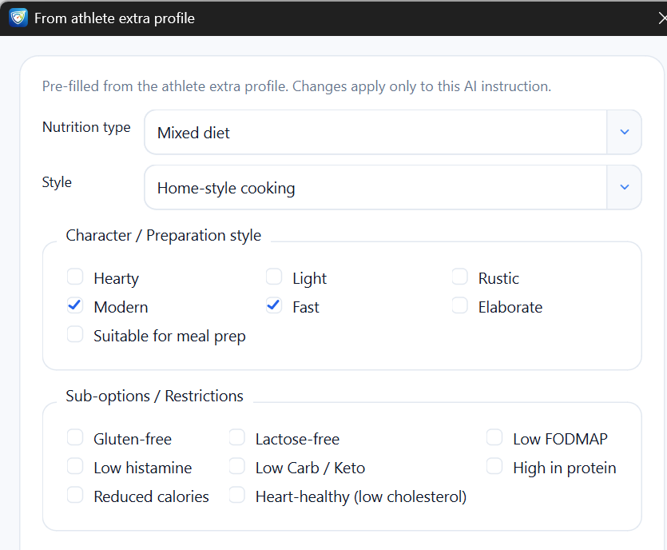Expand the Nutrition type dropdown arrow
Image resolution: width=667 pixels, height=550 pixels.
(624, 132)
